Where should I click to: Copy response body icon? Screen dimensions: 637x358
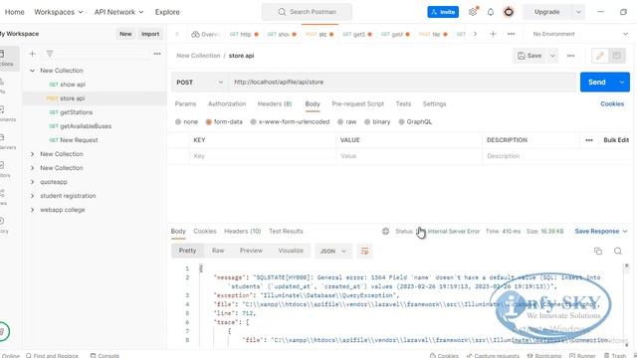598,251
